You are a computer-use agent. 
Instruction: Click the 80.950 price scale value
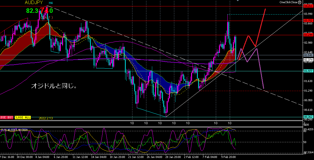point(308,100)
